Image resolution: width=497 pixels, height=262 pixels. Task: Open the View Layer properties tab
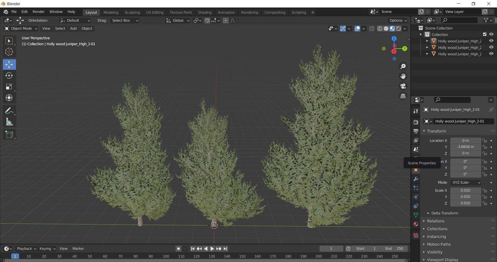click(x=416, y=140)
